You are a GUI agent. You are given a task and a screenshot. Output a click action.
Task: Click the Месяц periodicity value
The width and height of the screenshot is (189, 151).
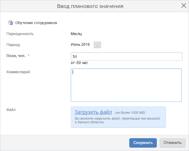76,34
